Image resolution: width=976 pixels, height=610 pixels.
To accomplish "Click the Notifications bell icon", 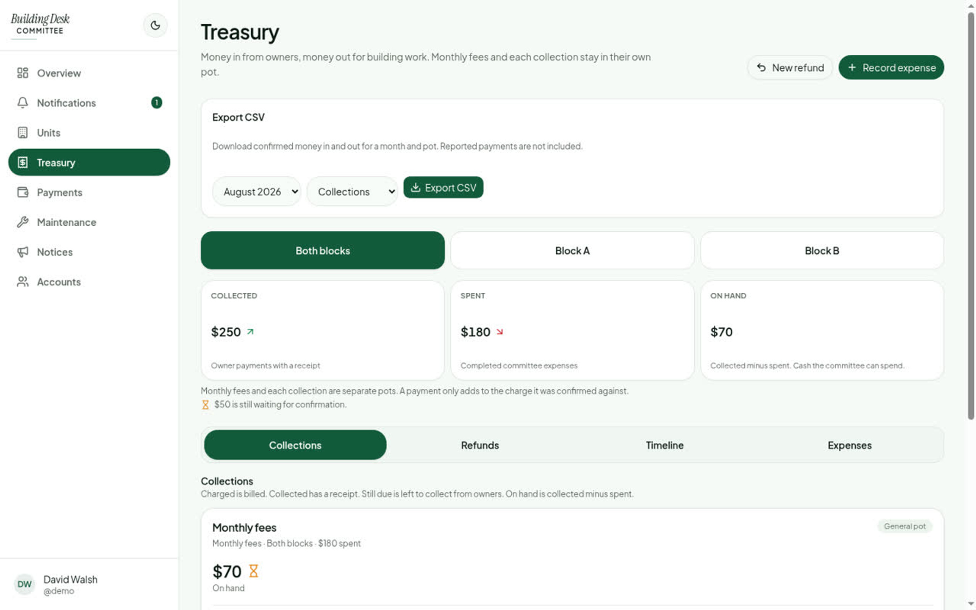I will 22,103.
